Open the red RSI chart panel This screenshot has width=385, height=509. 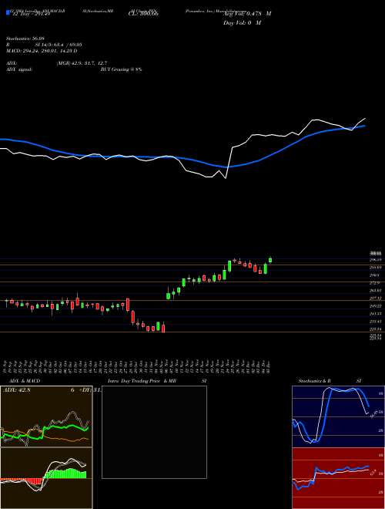[x=338, y=478]
